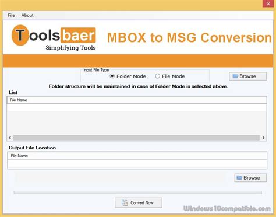Click the Convert Now document icon
276x217 pixels.
(x=125, y=203)
